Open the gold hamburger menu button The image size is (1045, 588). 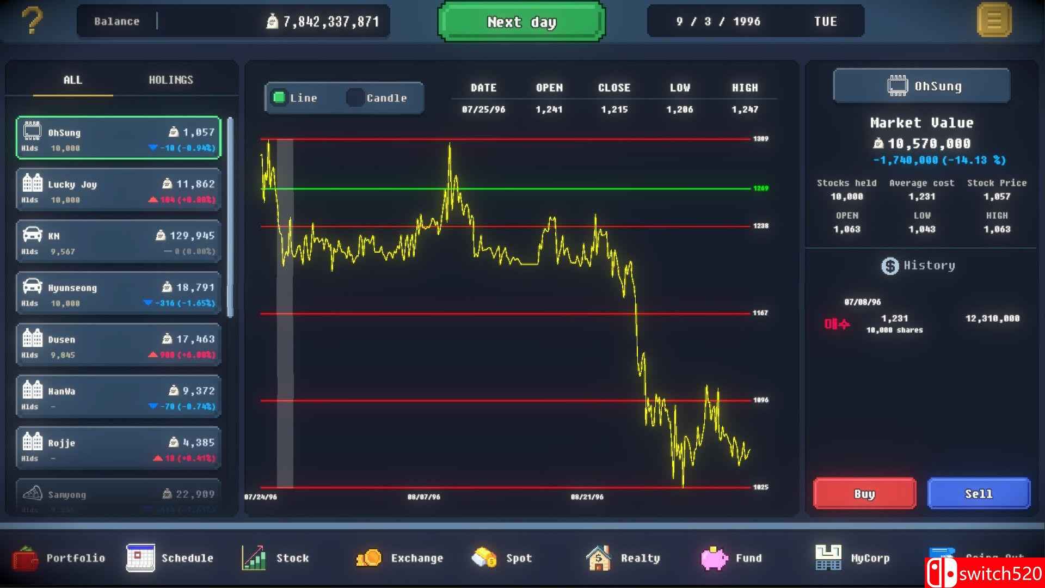click(994, 21)
